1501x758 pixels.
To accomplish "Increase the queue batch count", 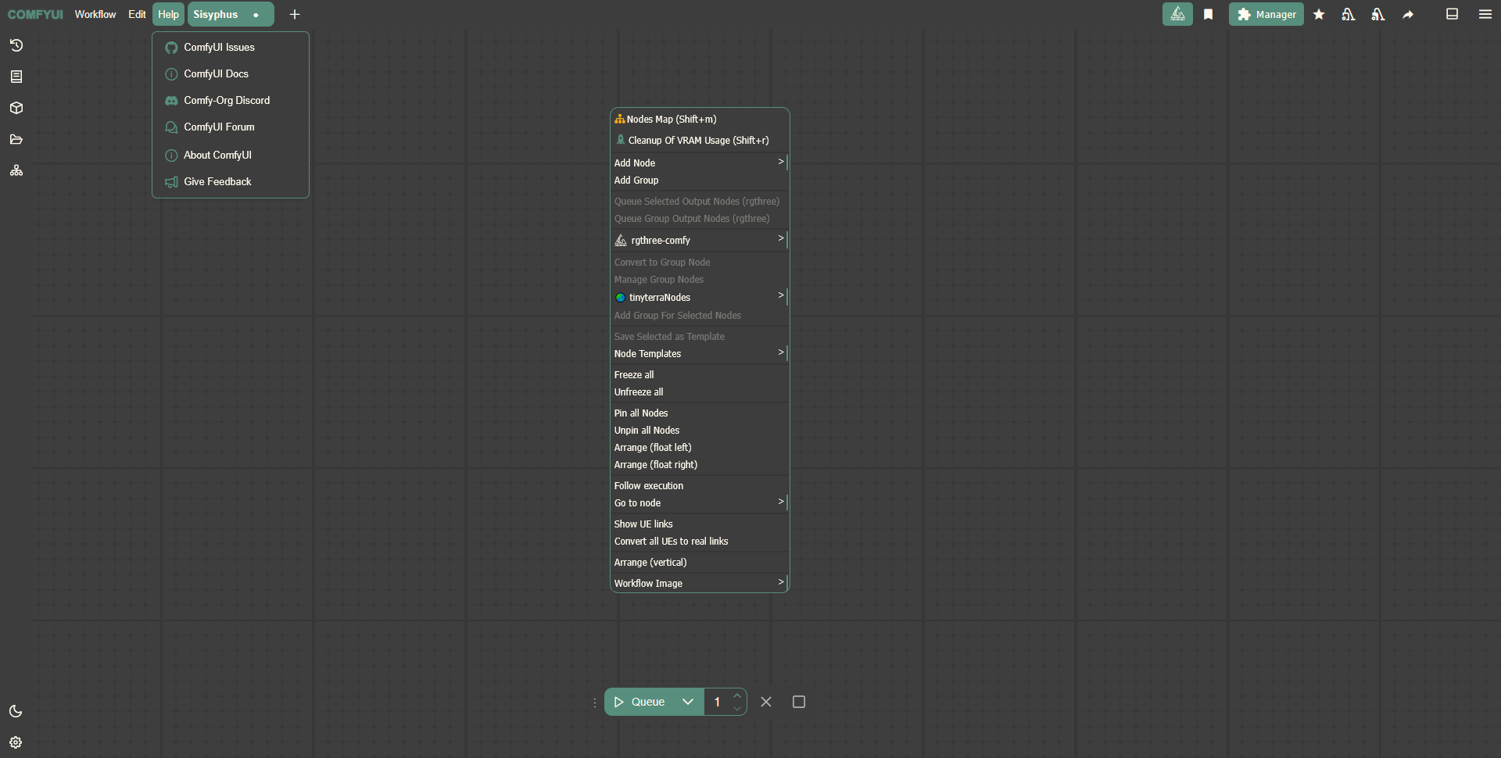I will pos(736,695).
